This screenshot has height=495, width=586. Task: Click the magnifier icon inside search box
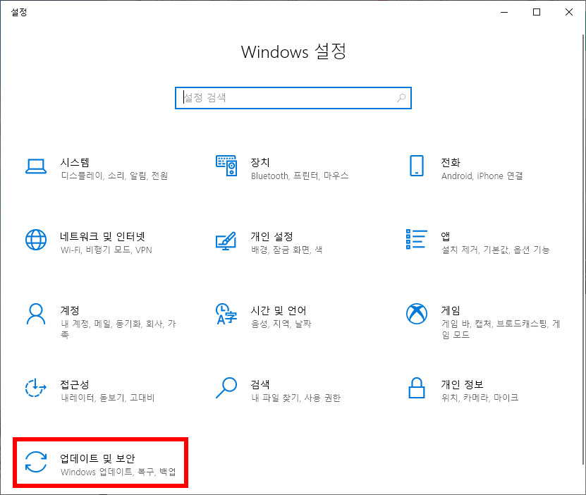click(x=401, y=98)
